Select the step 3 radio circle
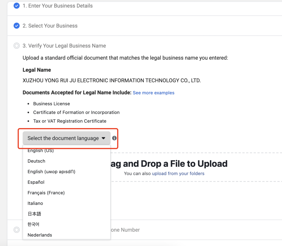282x246 pixels. tap(16, 46)
